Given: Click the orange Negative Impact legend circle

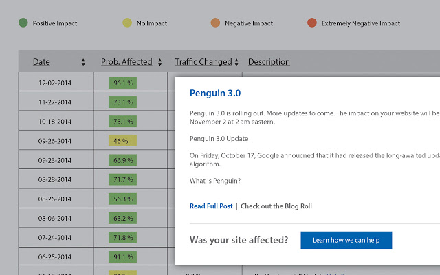Looking at the screenshot, I should [215, 23].
